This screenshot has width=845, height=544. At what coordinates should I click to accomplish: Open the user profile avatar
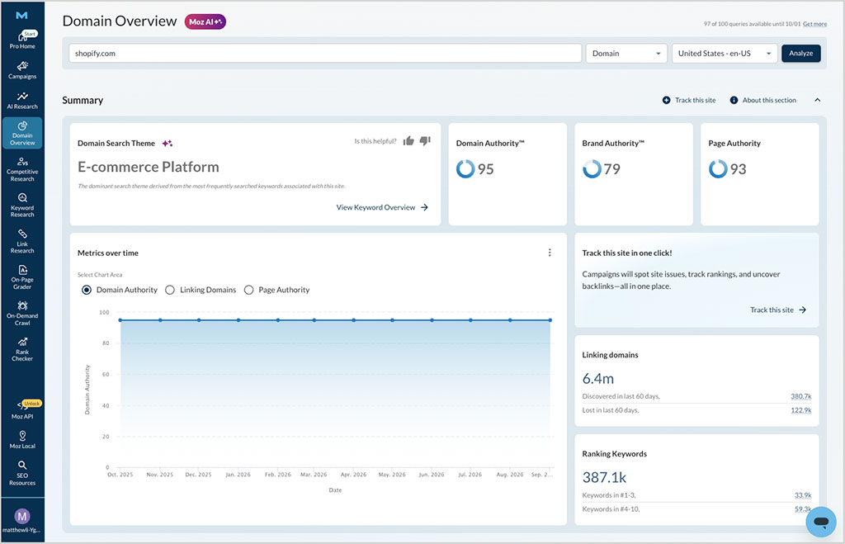(x=22, y=516)
